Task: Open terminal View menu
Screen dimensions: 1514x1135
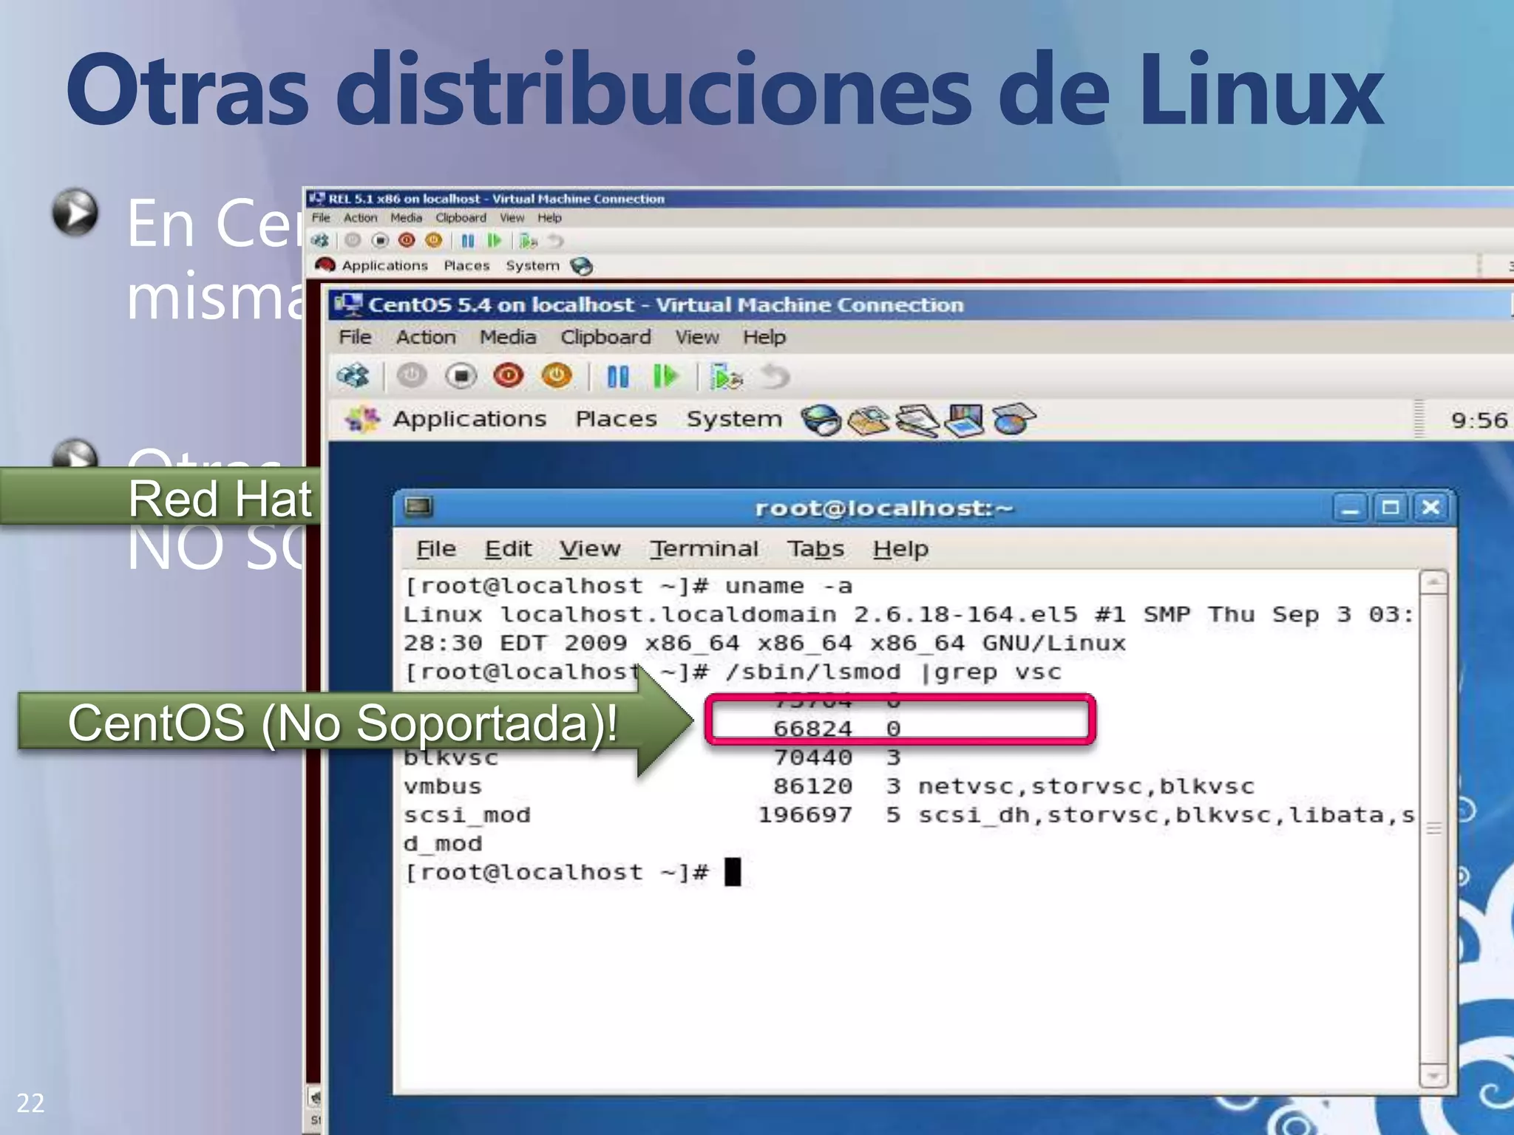Action: coord(589,549)
